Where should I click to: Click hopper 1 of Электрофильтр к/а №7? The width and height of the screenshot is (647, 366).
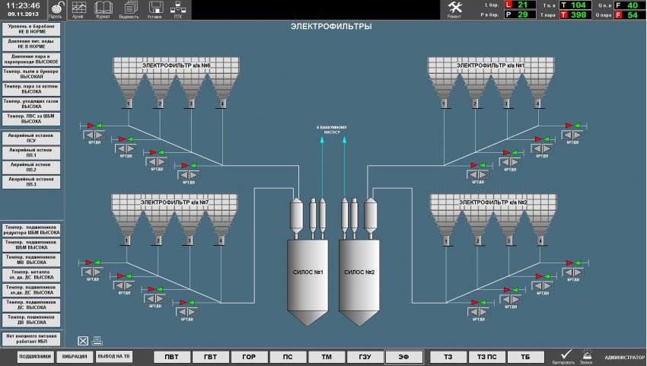coord(126,228)
